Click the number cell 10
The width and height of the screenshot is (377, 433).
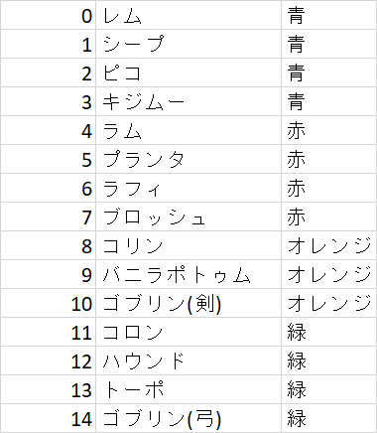49,303
